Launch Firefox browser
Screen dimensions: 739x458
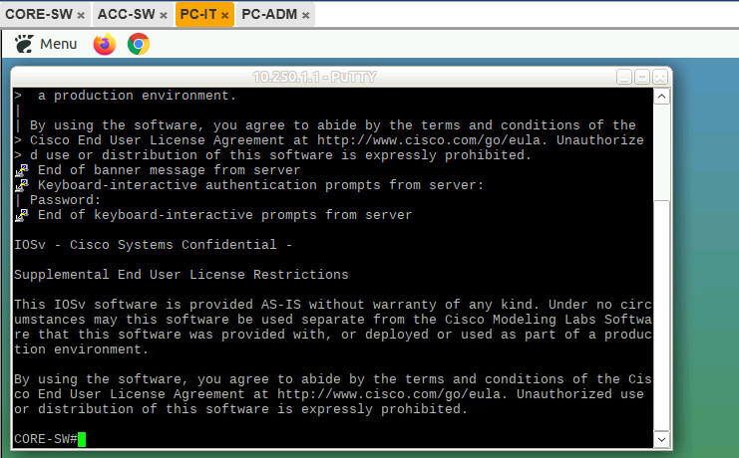tap(104, 44)
